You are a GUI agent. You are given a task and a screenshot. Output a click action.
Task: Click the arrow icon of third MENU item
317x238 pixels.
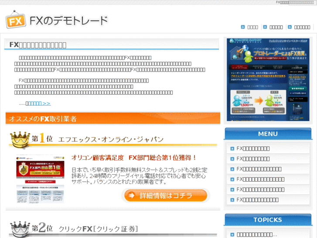coord(232,169)
